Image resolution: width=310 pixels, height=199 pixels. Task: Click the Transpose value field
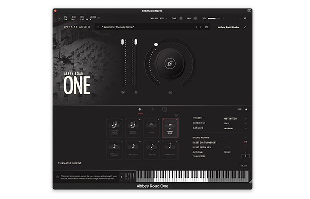pos(245,156)
